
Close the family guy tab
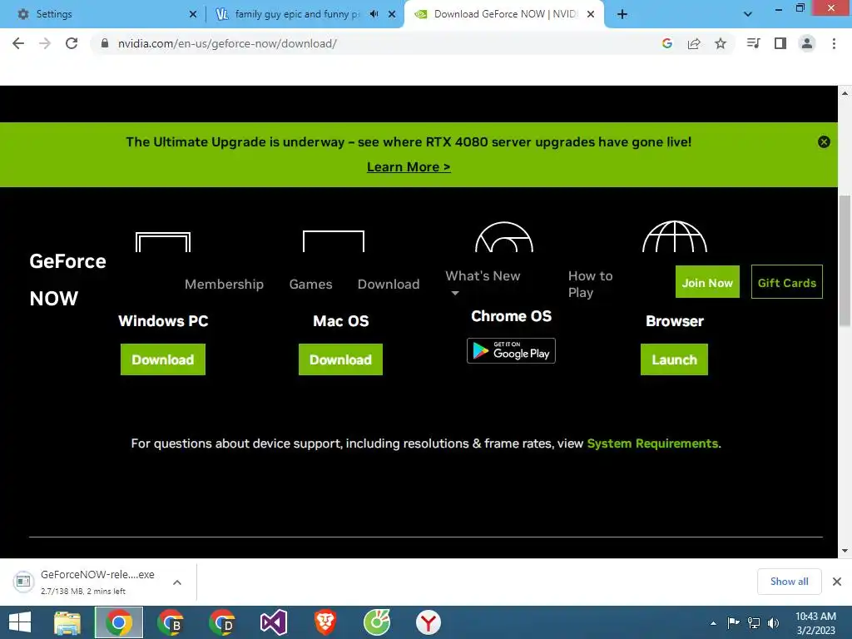(x=392, y=14)
